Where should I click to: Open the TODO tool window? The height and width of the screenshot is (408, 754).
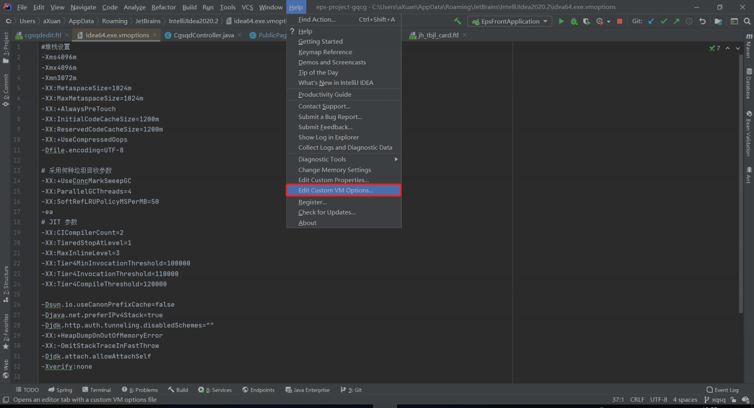click(27, 390)
